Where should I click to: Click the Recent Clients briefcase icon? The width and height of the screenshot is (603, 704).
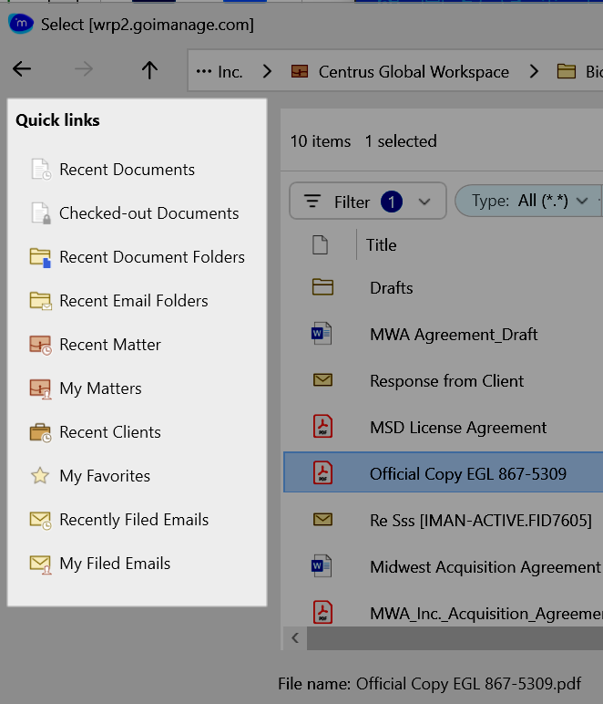tap(40, 432)
